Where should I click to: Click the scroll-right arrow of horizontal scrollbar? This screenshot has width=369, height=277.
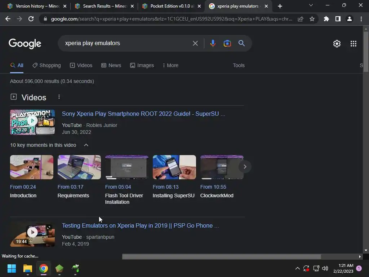360,256
